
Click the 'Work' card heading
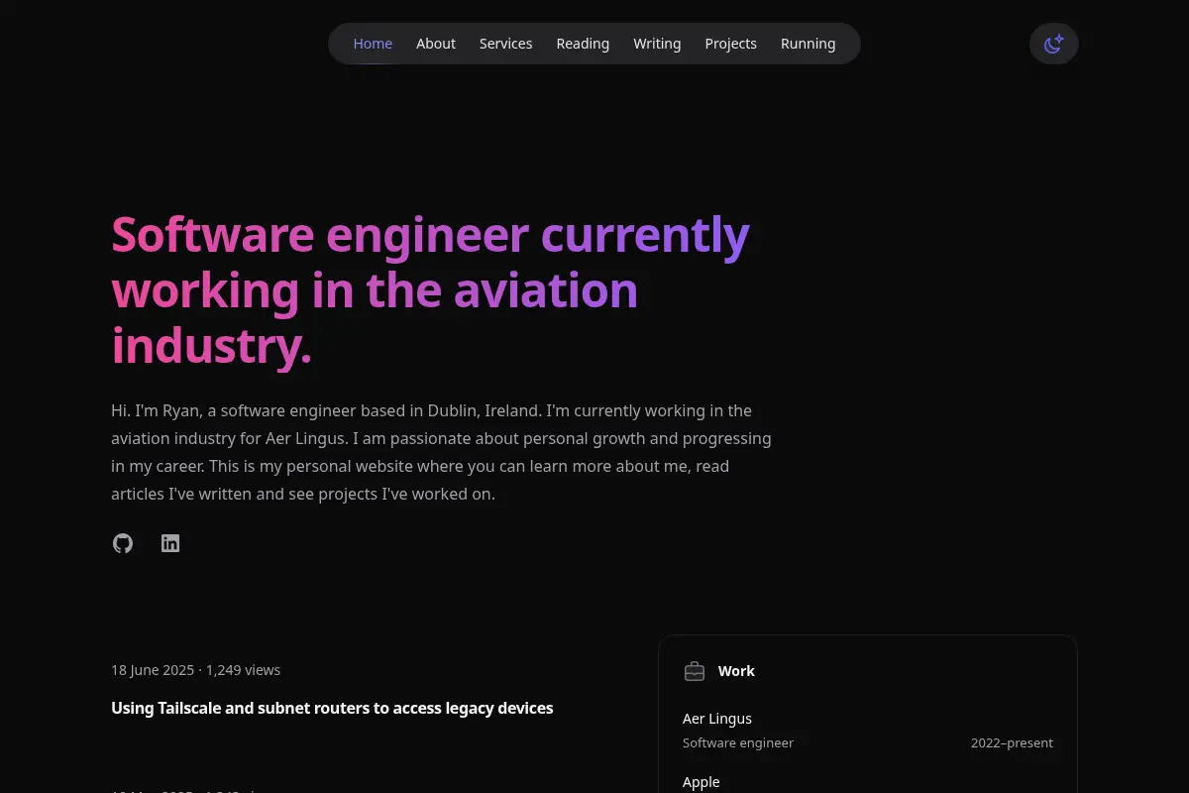tap(736, 671)
